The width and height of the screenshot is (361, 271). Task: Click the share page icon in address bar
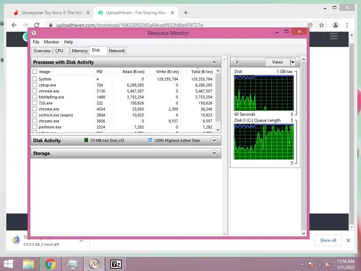(x=310, y=25)
